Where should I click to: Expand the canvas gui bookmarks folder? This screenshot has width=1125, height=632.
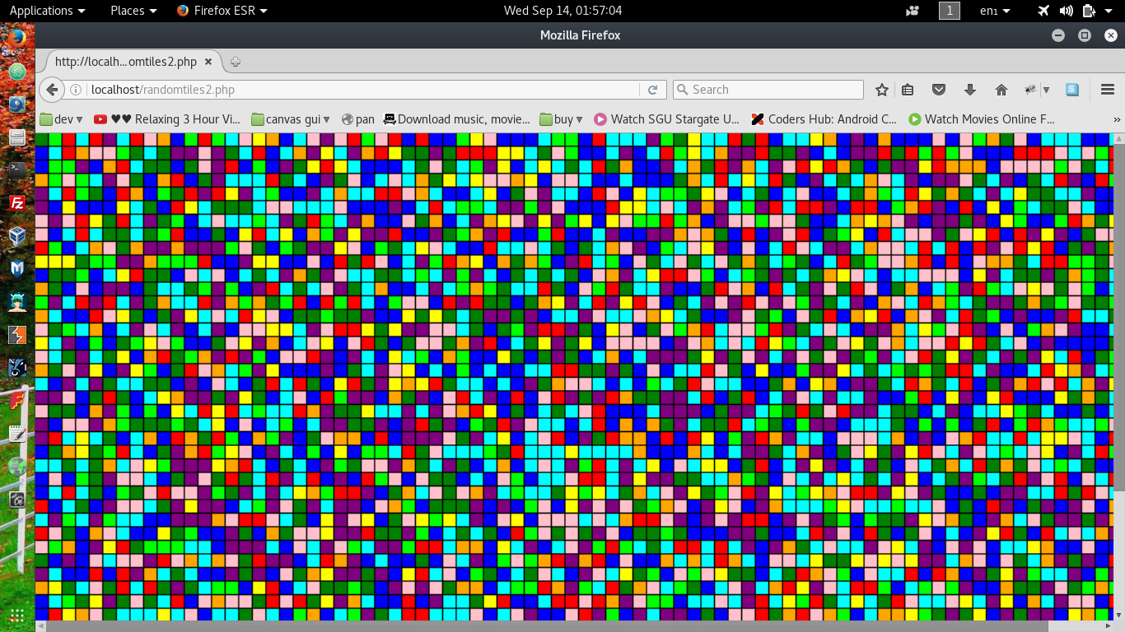click(292, 119)
